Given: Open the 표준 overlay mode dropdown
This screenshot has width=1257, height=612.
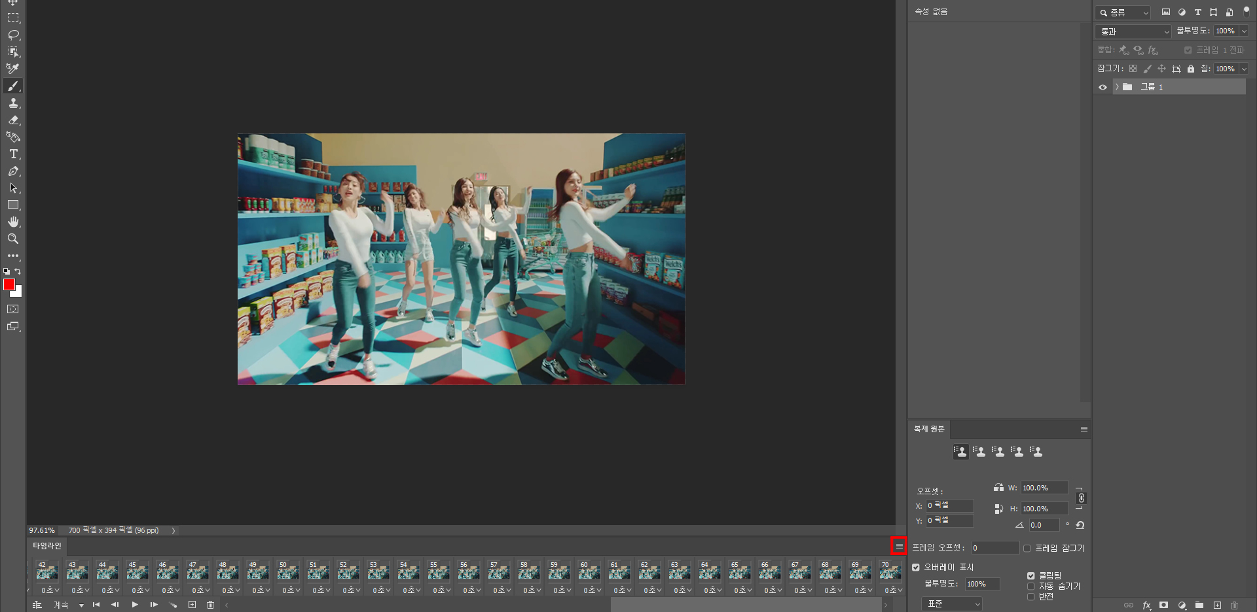Looking at the screenshot, I should point(952,604).
